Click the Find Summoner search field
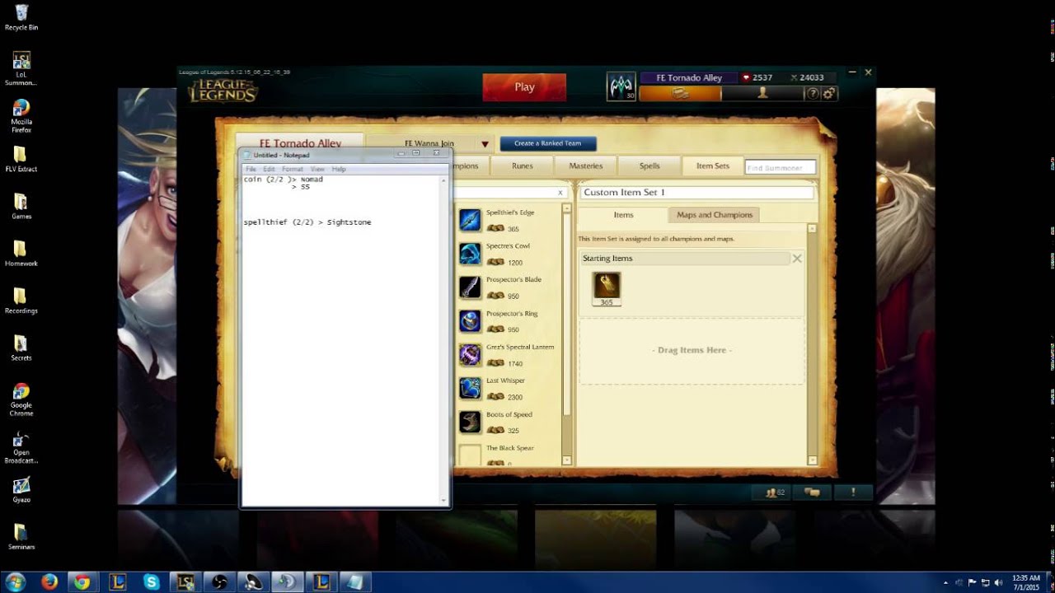Screen dimensions: 1055x593 click(x=780, y=167)
